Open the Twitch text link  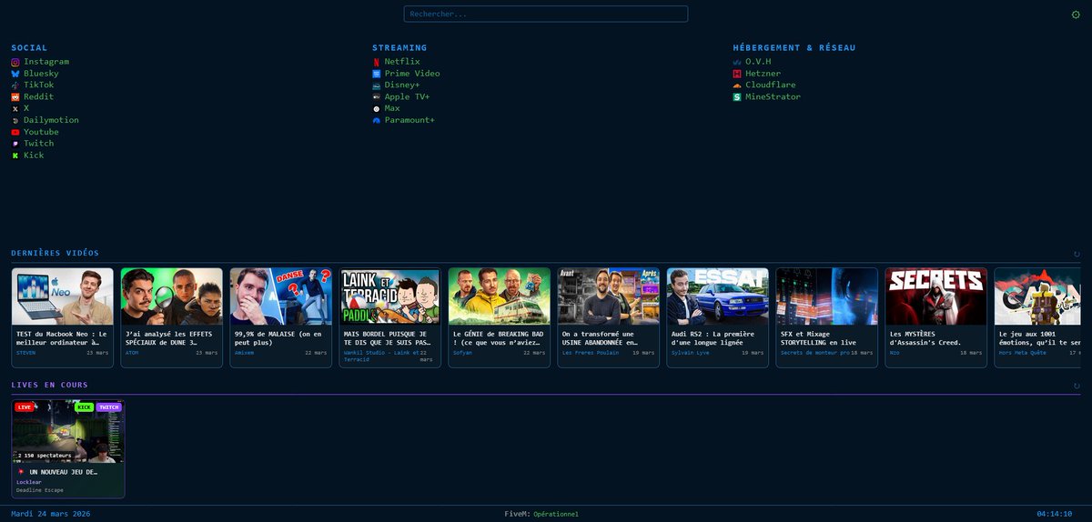pyautogui.click(x=38, y=144)
